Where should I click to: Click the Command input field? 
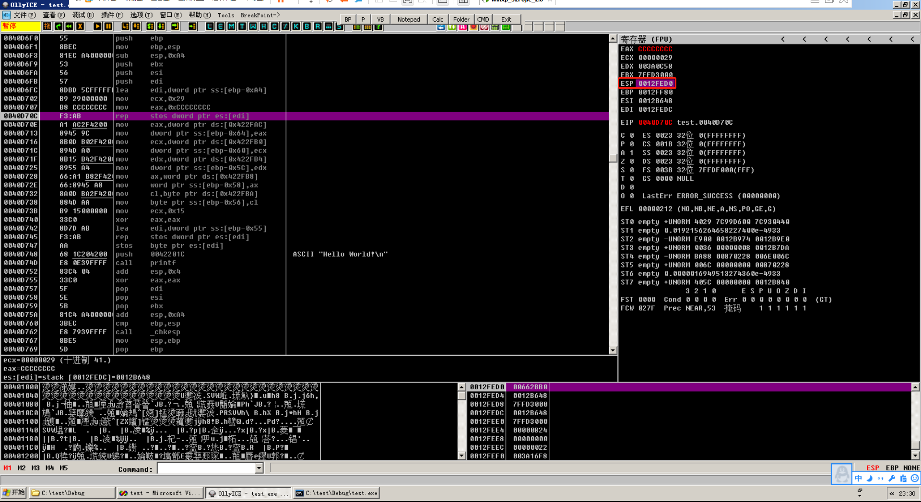coord(206,468)
